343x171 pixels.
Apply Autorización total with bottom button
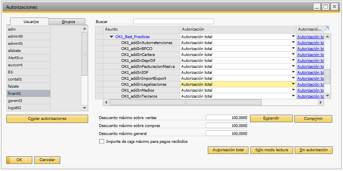[x=228, y=150]
